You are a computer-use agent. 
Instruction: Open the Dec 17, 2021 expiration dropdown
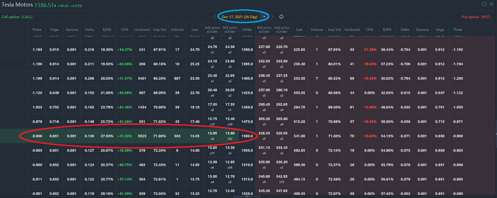[x=264, y=17]
